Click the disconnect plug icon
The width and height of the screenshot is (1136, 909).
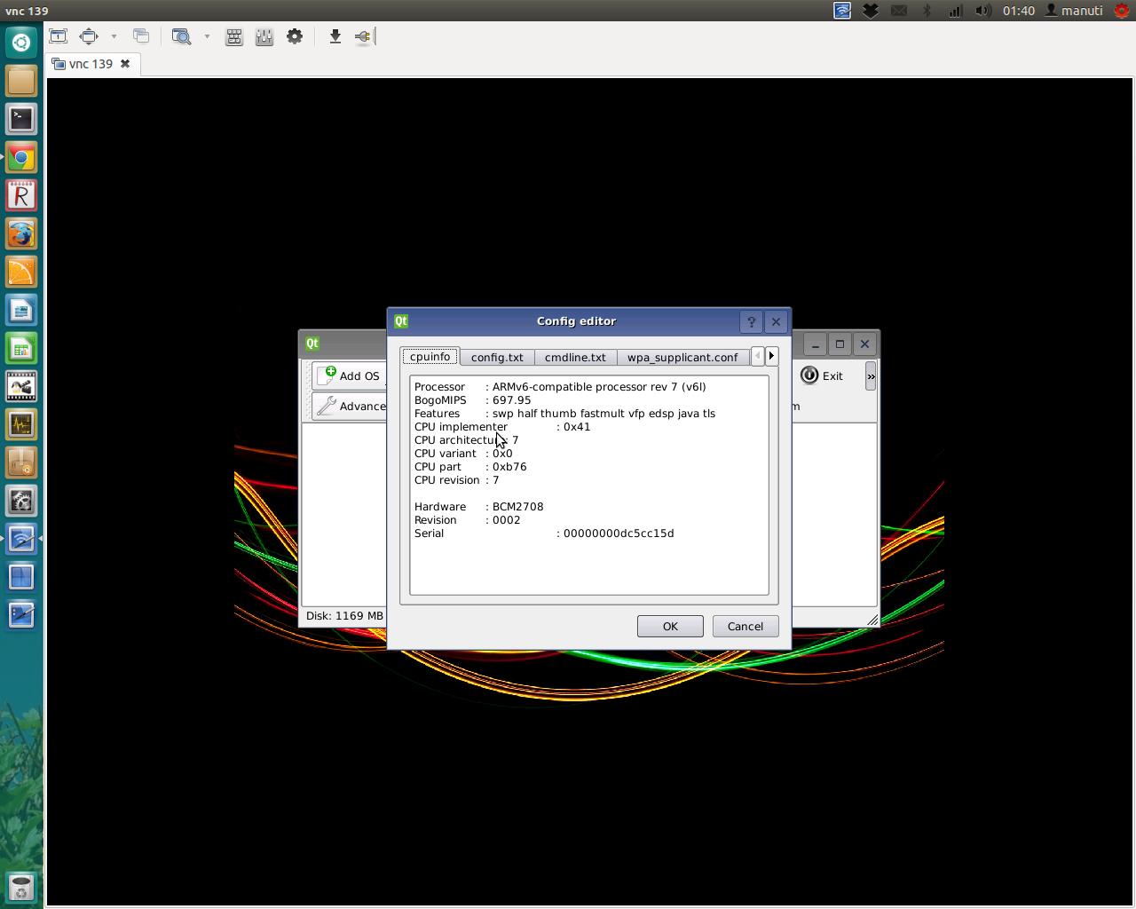(x=363, y=36)
